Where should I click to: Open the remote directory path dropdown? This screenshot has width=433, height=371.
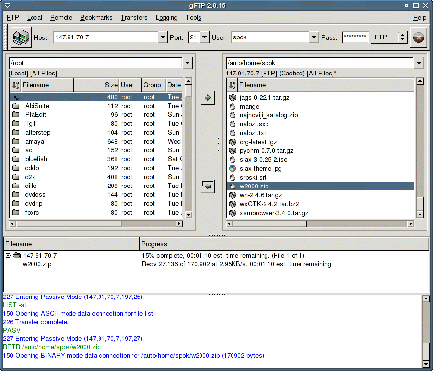point(419,63)
